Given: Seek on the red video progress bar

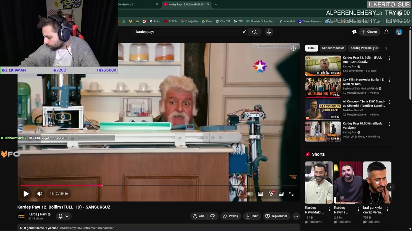Looking at the screenshot, I should click(159, 185).
